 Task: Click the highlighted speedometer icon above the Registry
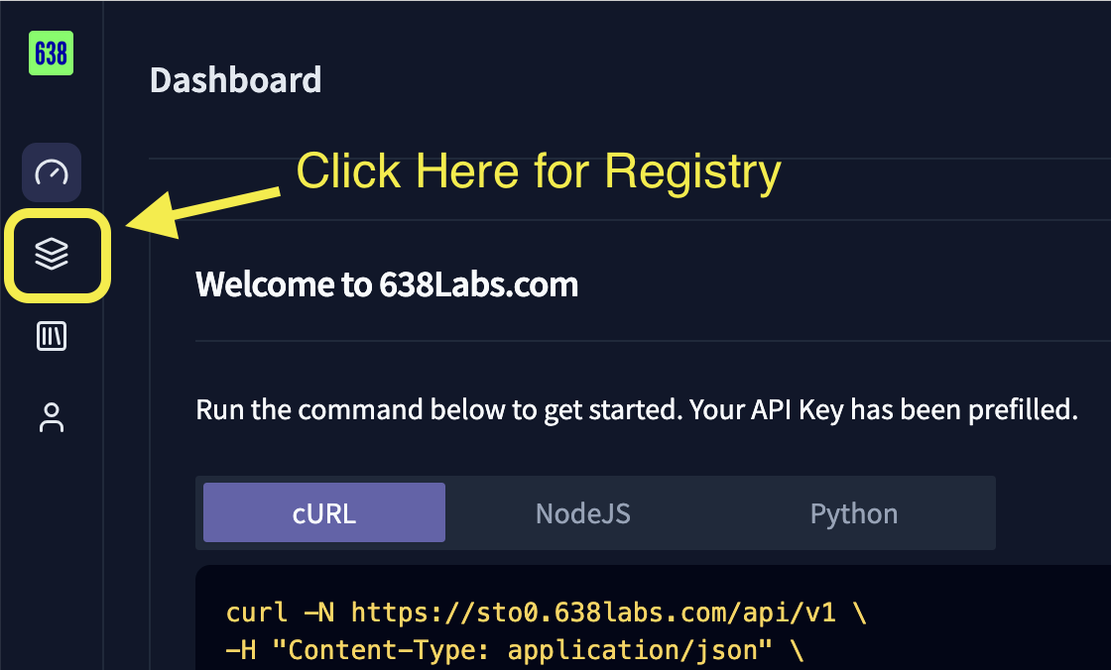(51, 171)
